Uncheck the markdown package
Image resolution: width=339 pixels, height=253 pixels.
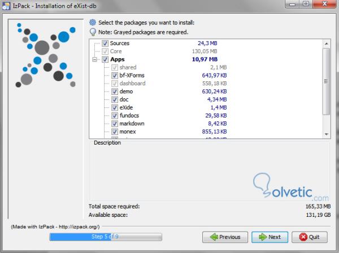pos(115,124)
